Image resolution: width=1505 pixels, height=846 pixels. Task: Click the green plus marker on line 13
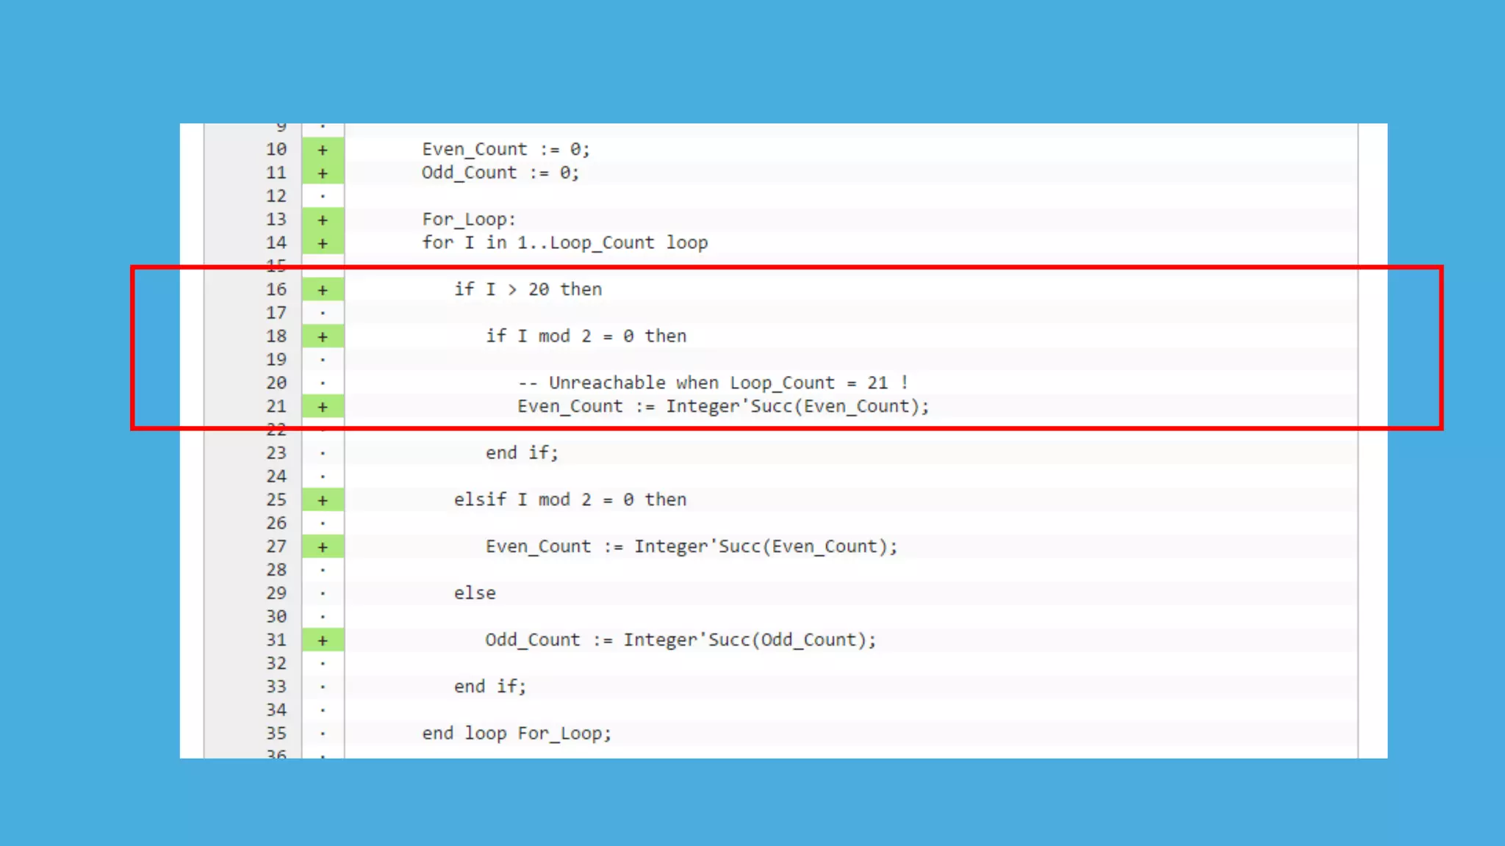click(323, 220)
